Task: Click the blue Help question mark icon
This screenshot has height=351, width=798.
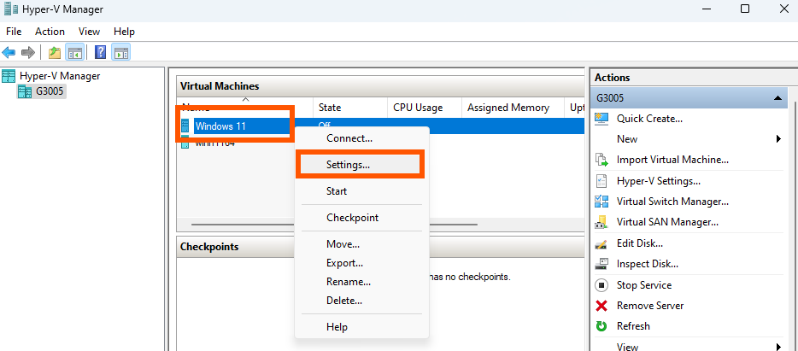Action: click(101, 52)
